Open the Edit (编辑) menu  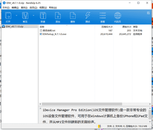15,8
